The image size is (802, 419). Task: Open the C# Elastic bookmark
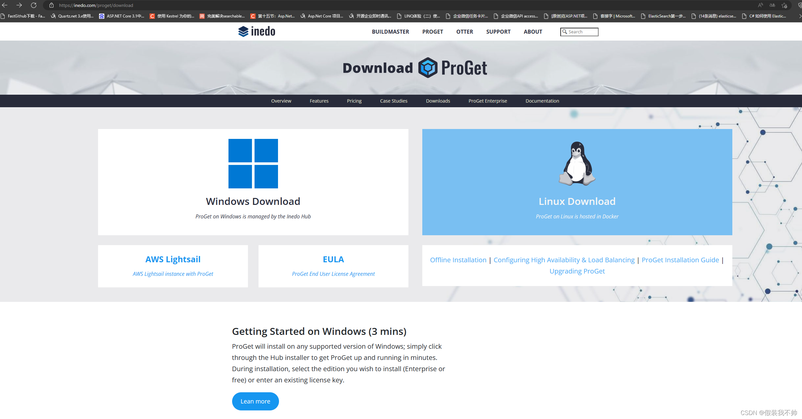764,16
